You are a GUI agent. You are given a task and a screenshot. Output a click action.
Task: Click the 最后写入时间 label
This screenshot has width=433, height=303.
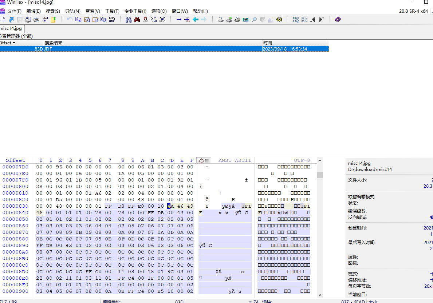pos(362,243)
